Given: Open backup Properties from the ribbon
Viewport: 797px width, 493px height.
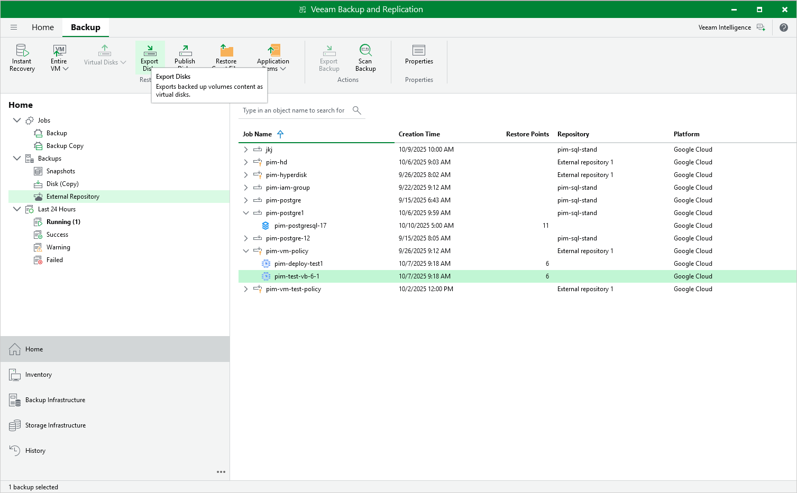Looking at the screenshot, I should tap(419, 54).
